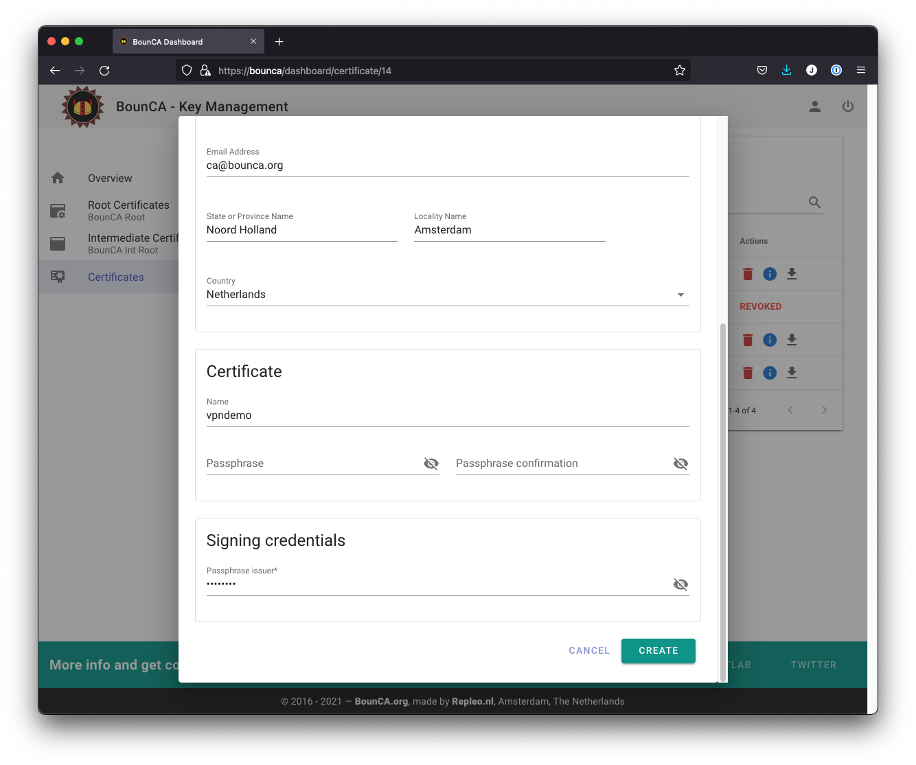This screenshot has width=916, height=765.
Task: Click the Certificates badge icon in sidebar
Action: click(x=58, y=276)
